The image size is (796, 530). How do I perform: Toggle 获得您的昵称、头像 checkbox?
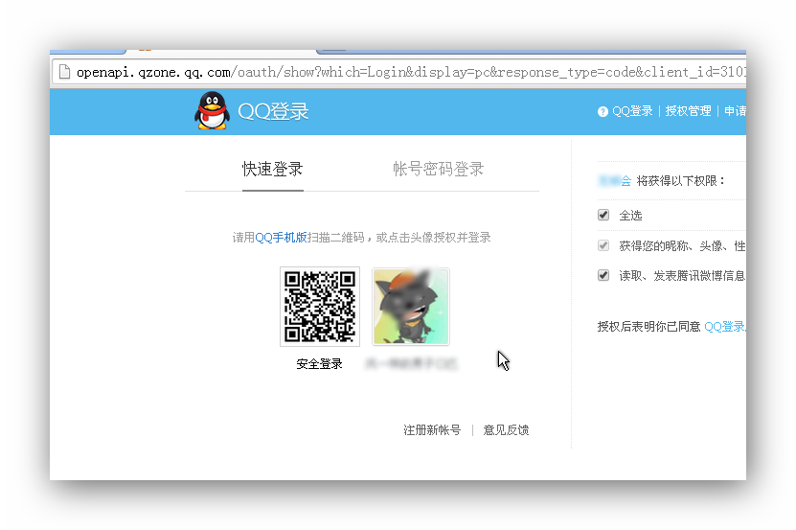[603, 245]
